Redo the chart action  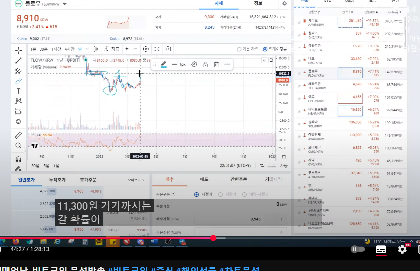click(135, 49)
